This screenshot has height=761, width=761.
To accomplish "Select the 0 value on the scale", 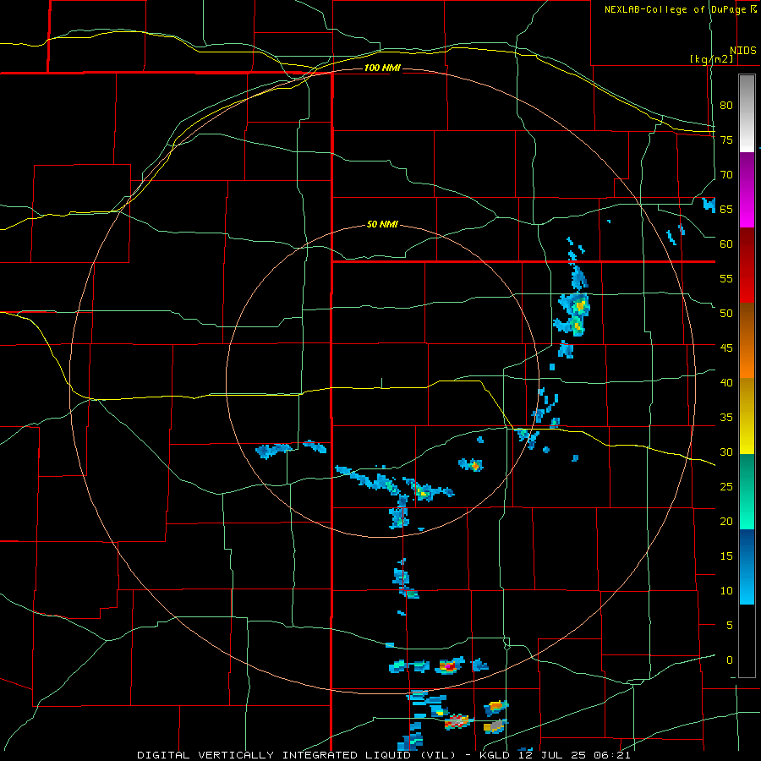I will [x=730, y=660].
